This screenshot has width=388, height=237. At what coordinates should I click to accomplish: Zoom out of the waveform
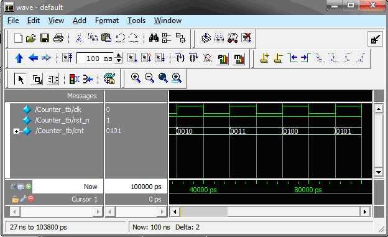[149, 78]
